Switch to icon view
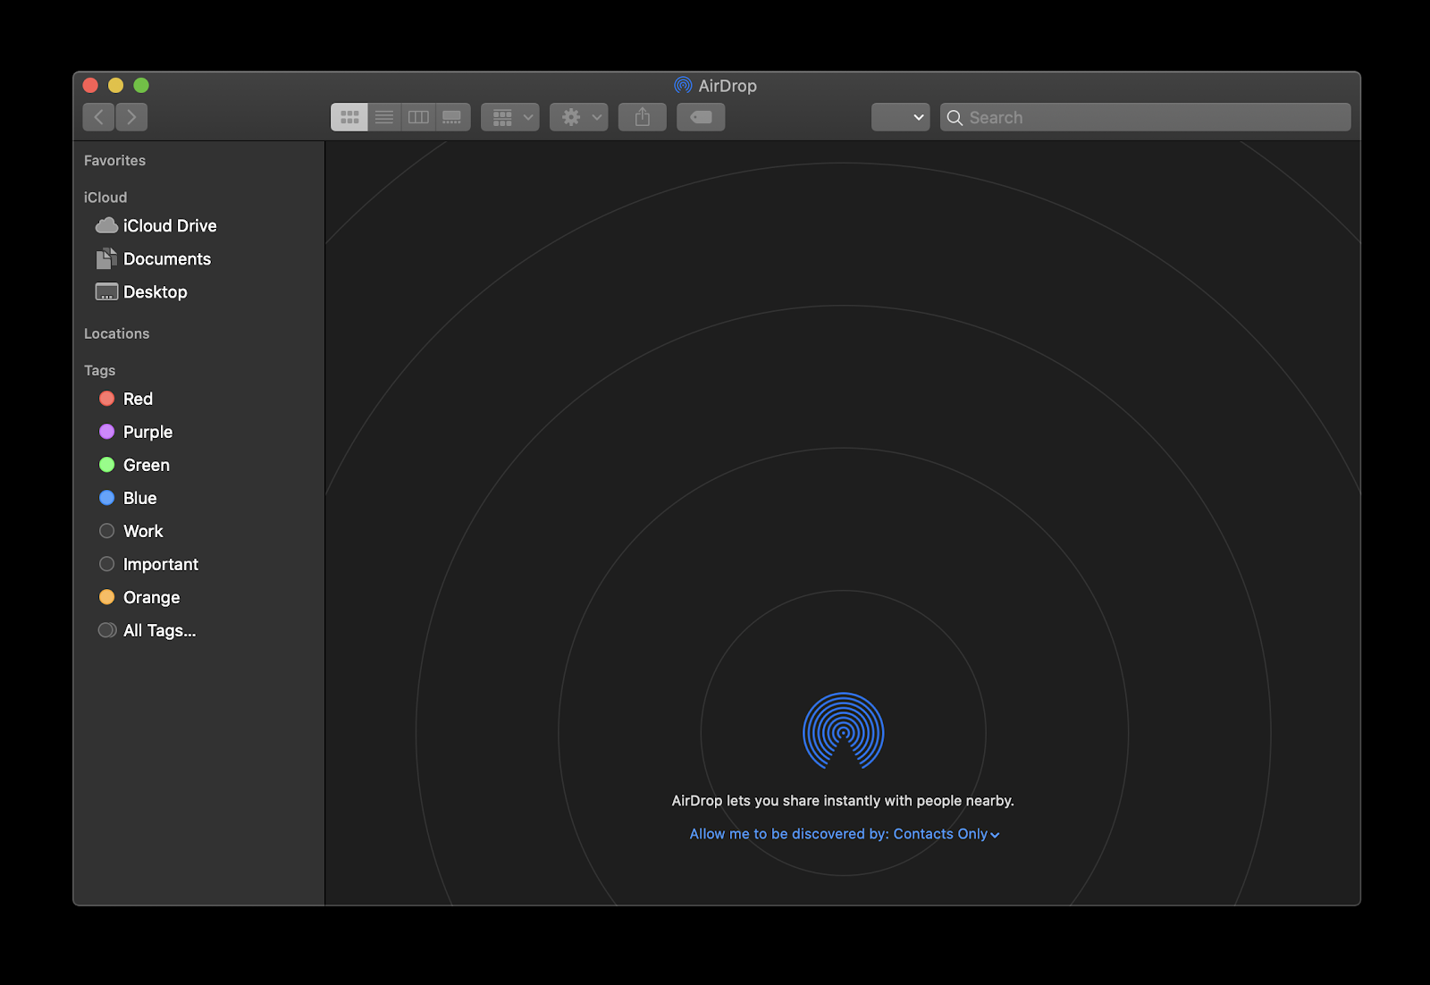This screenshot has height=985, width=1430. point(349,117)
